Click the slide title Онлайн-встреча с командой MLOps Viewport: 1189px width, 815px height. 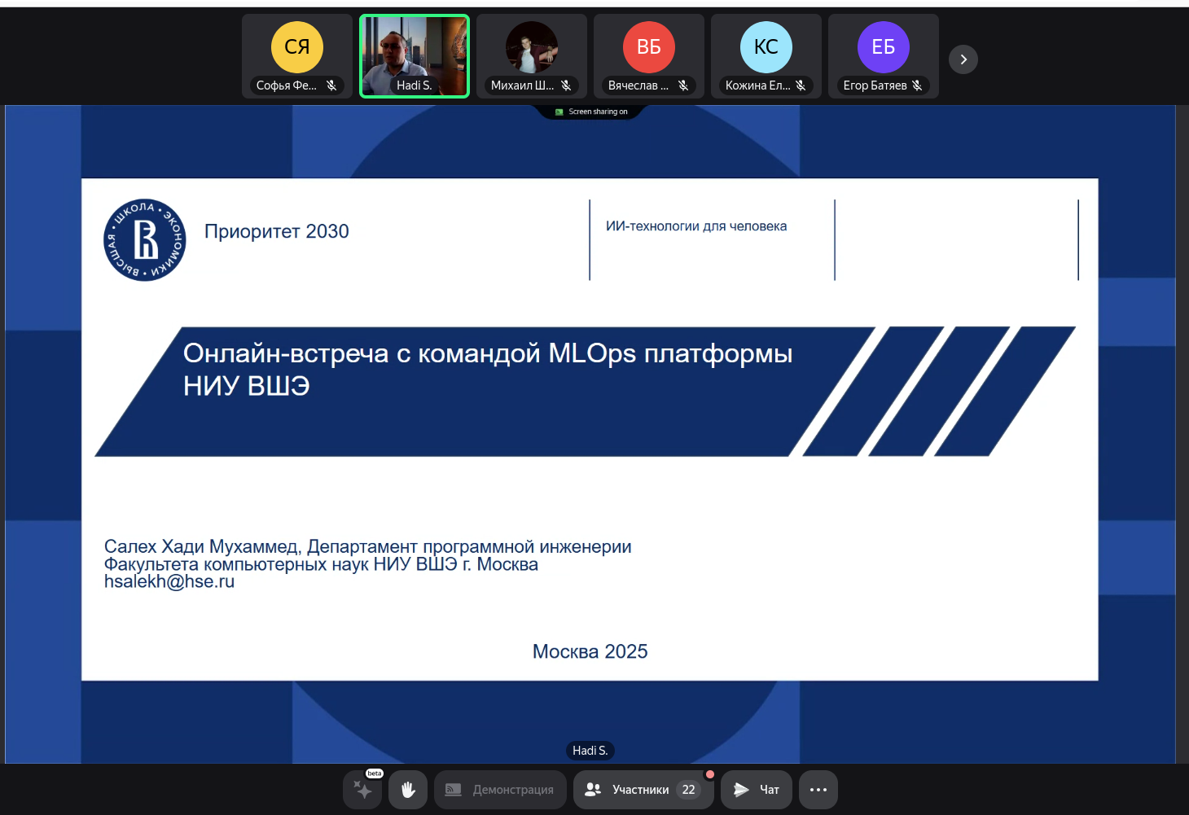[488, 369]
